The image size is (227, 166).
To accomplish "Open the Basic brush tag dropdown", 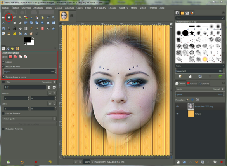I will click(x=200, y=66).
